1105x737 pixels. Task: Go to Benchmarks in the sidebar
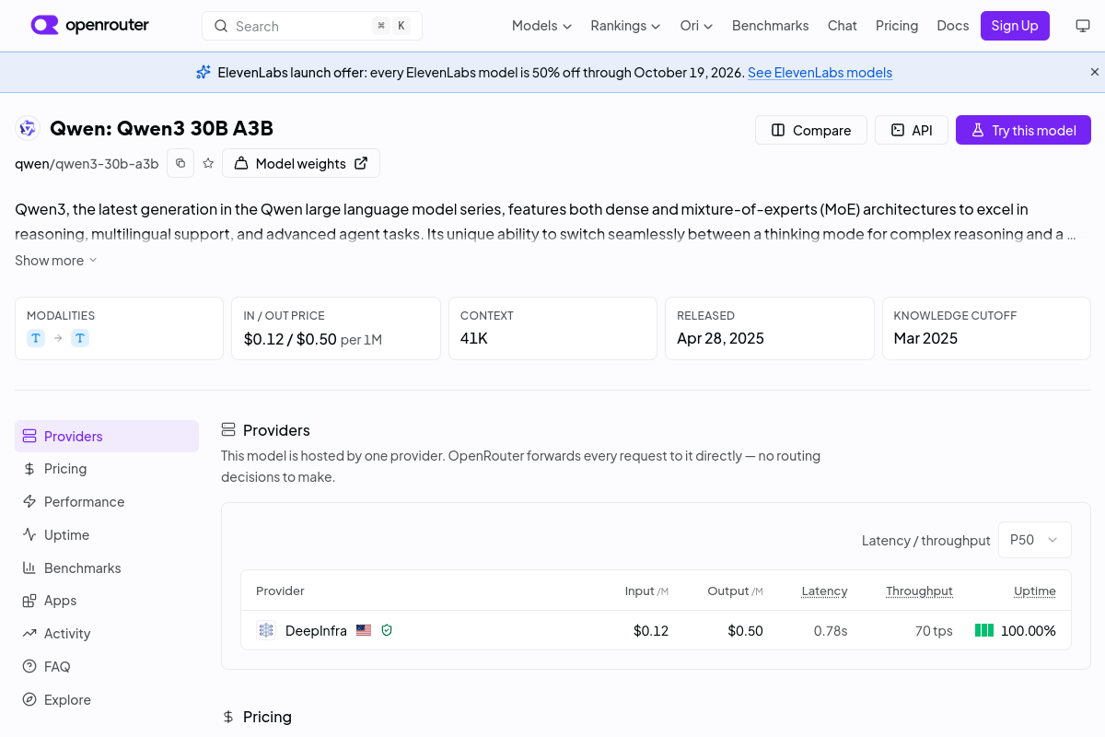click(107, 568)
